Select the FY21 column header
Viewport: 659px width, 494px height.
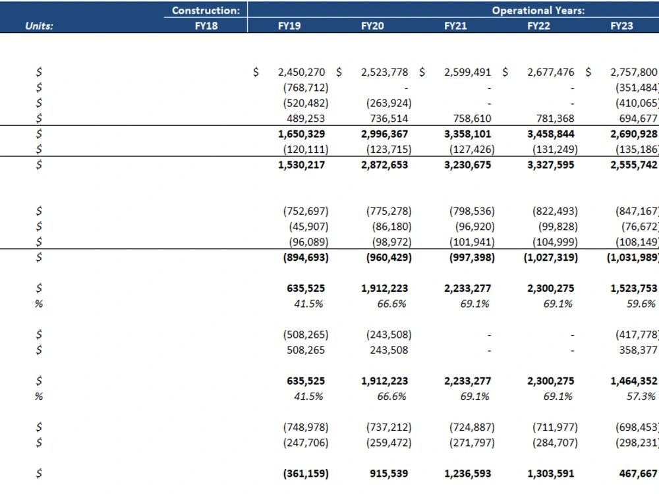tap(455, 26)
